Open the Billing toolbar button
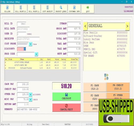The width and height of the screenshot is (134, 126). pyautogui.click(x=8, y=9)
